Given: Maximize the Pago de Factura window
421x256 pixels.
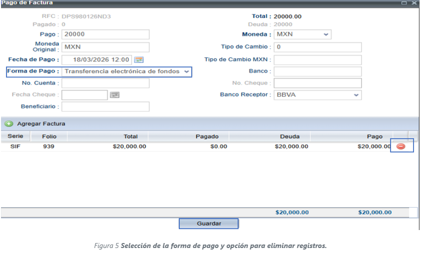Looking at the screenshot, I should pos(404,3).
